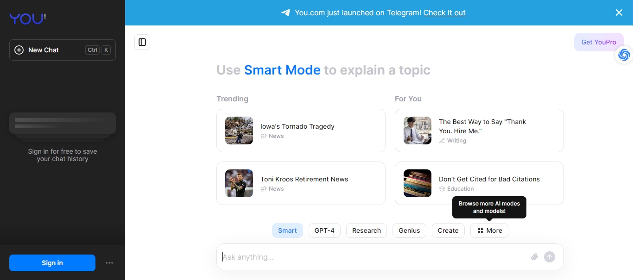Select the Research mode
Viewport: 633px width, 280px height.
367,230
